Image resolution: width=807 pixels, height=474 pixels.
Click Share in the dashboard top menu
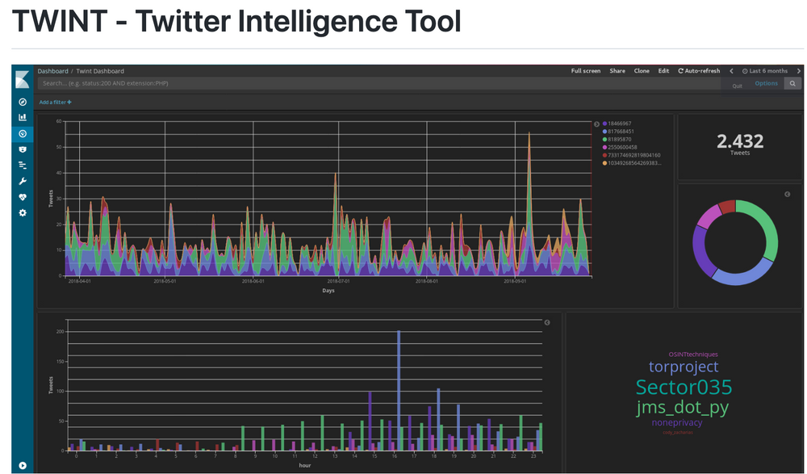[x=617, y=70]
